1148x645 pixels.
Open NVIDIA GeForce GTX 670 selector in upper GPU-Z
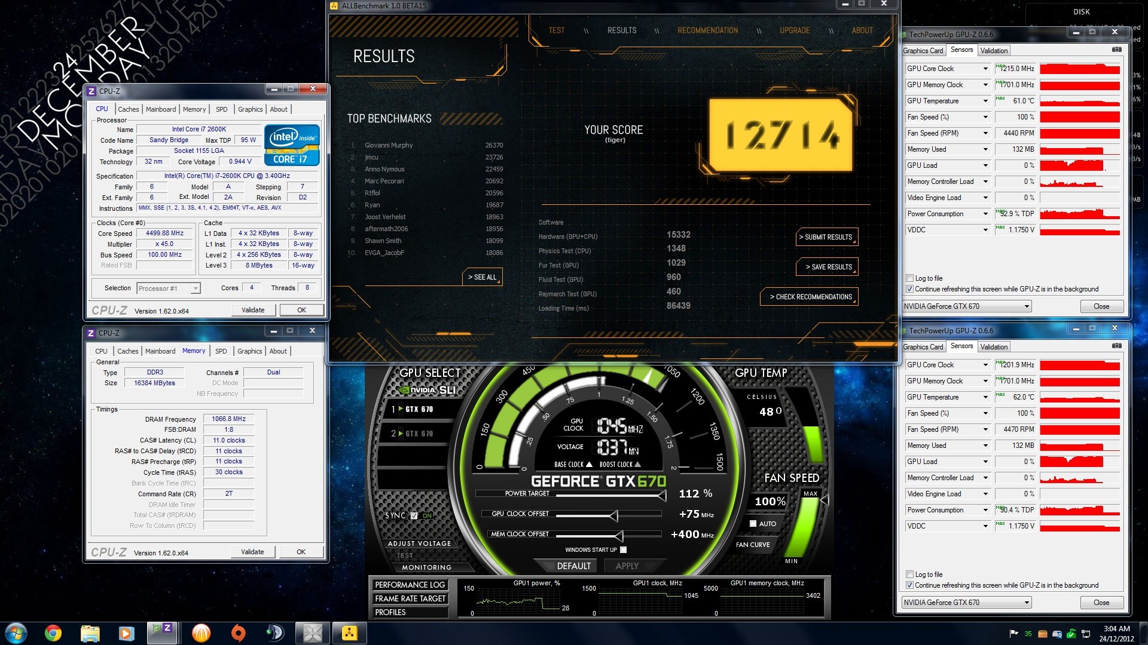(967, 306)
